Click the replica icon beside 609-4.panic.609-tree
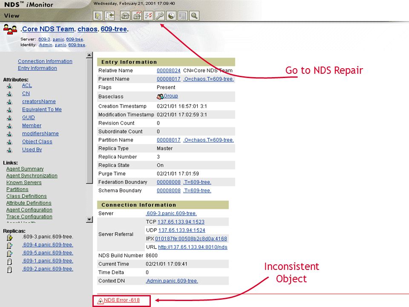This screenshot has height=307, width=409. coord(10,246)
